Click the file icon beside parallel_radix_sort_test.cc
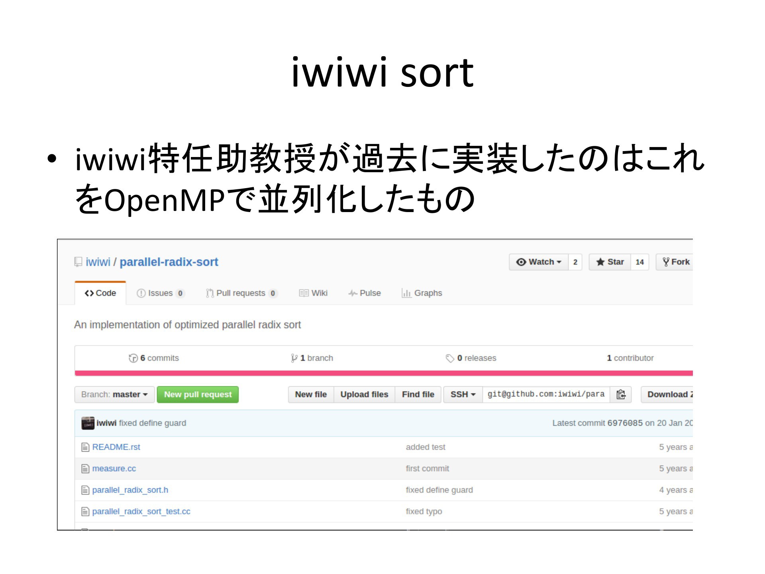Viewport: 765px width, 574px height. (85, 511)
